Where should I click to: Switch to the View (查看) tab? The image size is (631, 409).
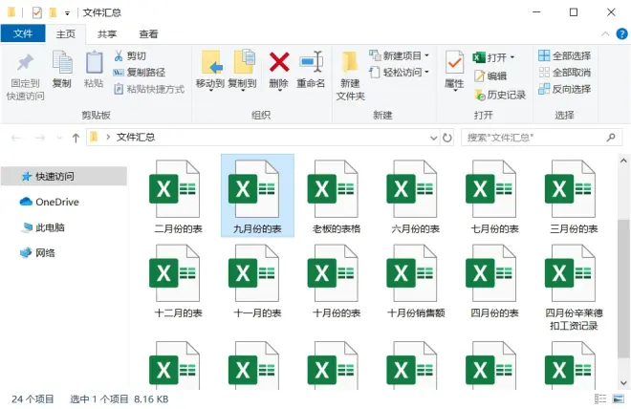tap(148, 34)
